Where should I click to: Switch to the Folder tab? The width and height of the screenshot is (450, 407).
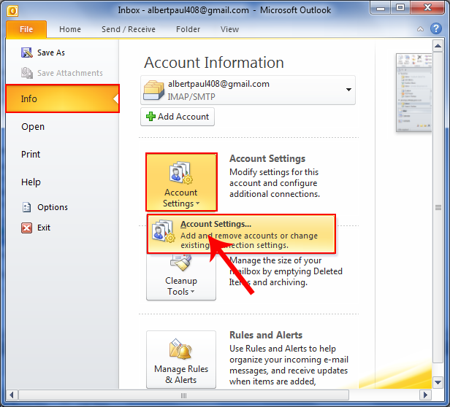click(x=188, y=29)
